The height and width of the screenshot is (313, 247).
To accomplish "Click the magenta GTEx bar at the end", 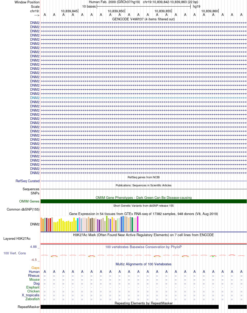I will tap(138, 224).
